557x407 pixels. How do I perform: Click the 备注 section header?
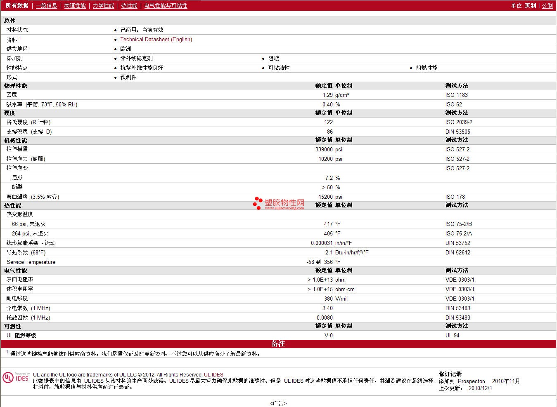coord(278,343)
